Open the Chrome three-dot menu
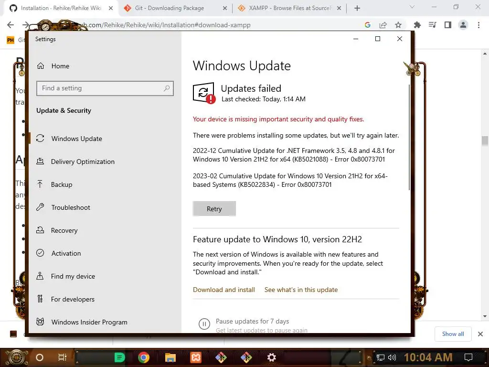 tap(478, 25)
